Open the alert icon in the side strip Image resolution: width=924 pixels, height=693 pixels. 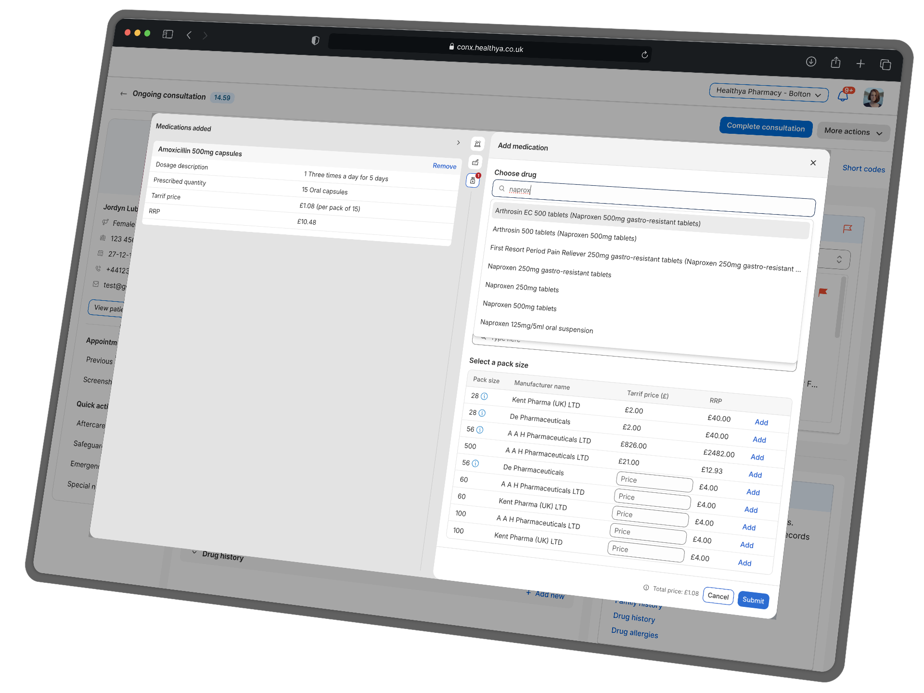click(477, 144)
